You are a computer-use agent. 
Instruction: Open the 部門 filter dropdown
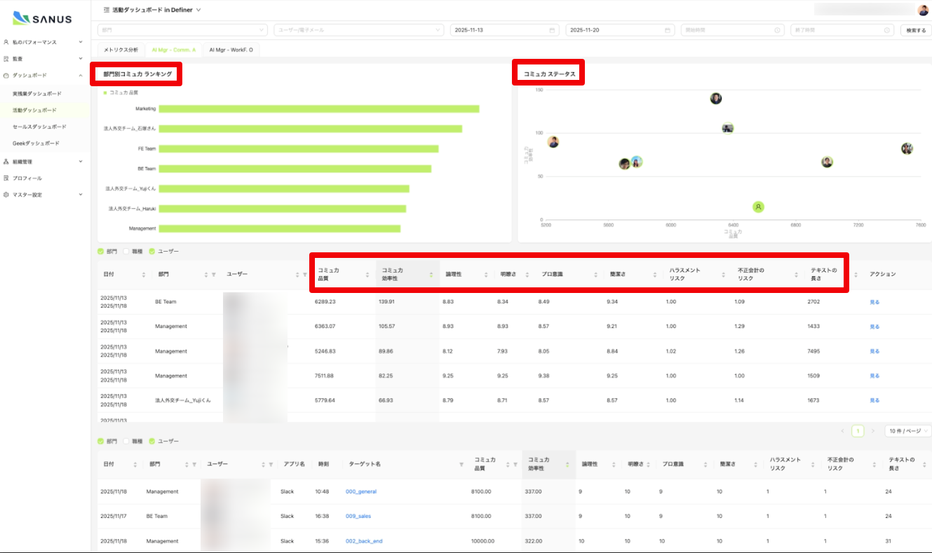(182, 30)
